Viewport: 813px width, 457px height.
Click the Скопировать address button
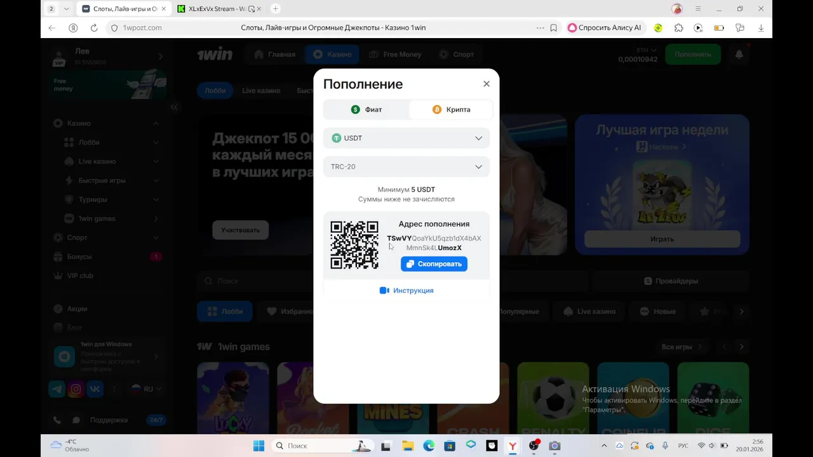click(x=434, y=264)
